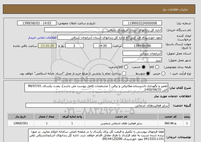Select the خدمت radio button
Screen dimensions: 201x142
(x=144, y=67)
